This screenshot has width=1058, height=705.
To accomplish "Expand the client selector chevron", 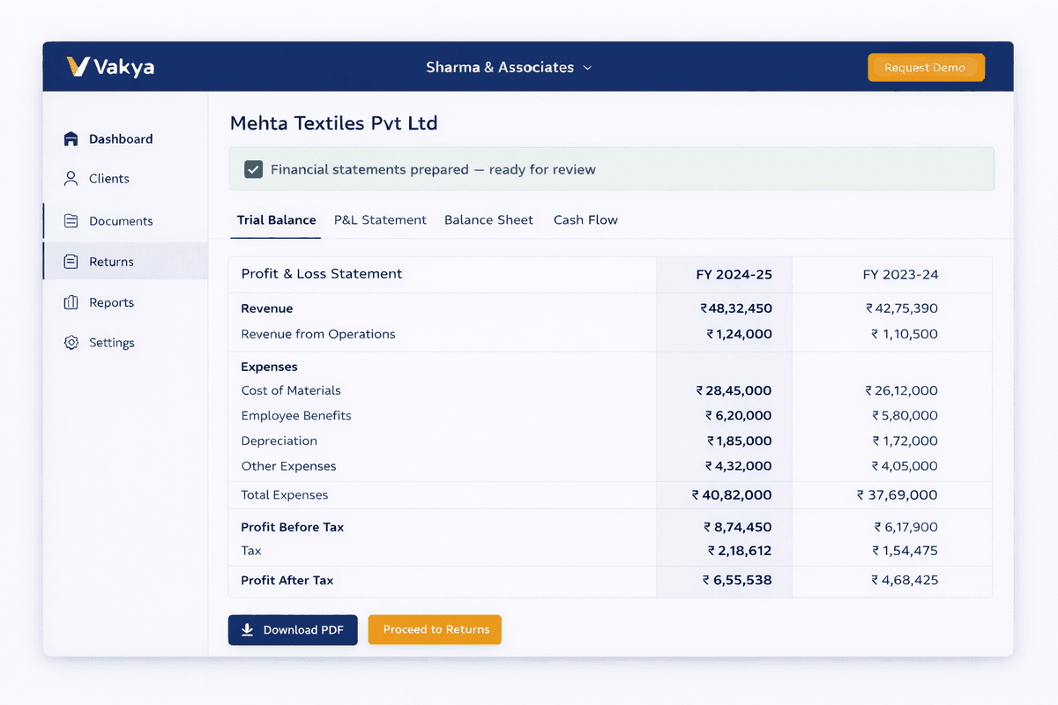I will tap(588, 66).
